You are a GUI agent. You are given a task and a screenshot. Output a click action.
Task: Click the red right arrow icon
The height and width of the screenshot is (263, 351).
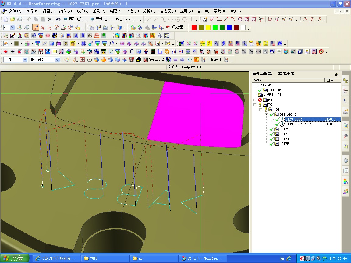[x=5, y=52]
